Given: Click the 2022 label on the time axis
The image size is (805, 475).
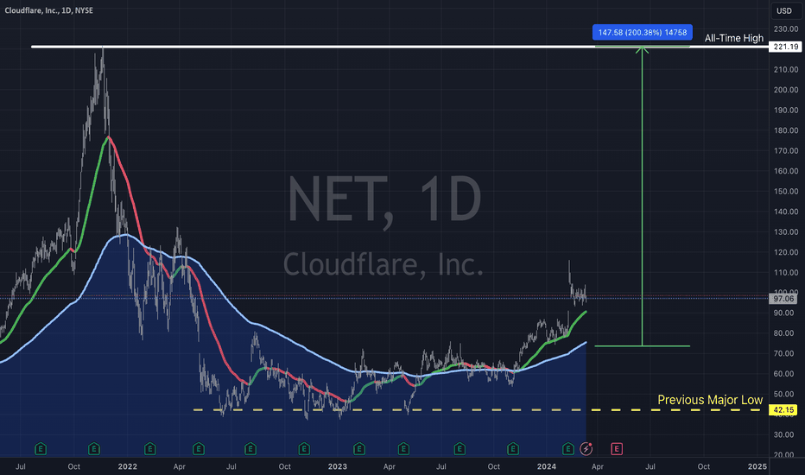Looking at the screenshot, I should click(127, 466).
